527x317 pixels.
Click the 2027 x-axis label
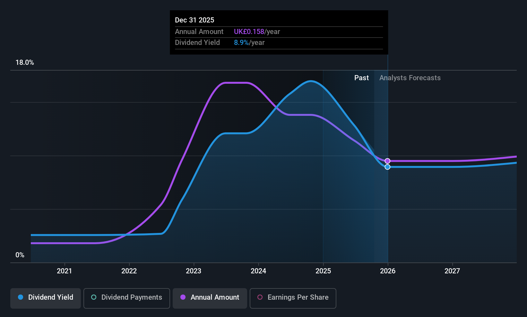tap(452, 271)
